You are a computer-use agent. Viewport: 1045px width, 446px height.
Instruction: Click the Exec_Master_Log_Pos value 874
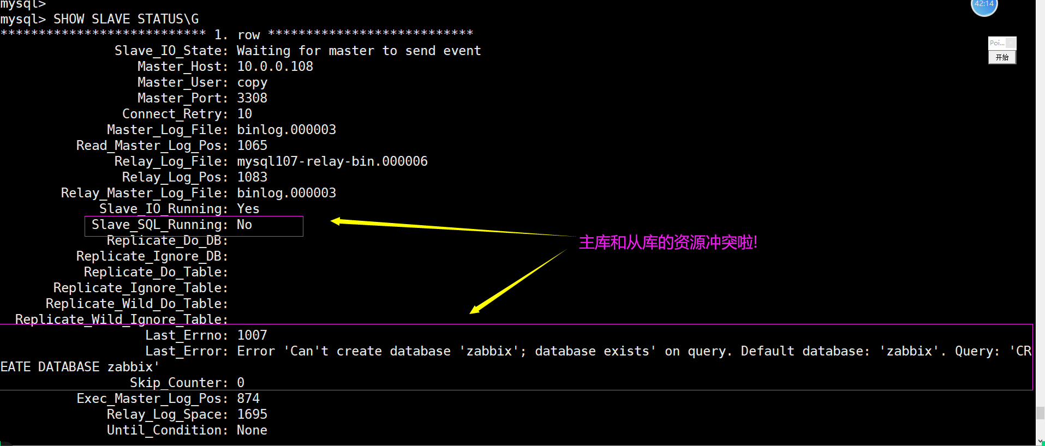[248, 399]
